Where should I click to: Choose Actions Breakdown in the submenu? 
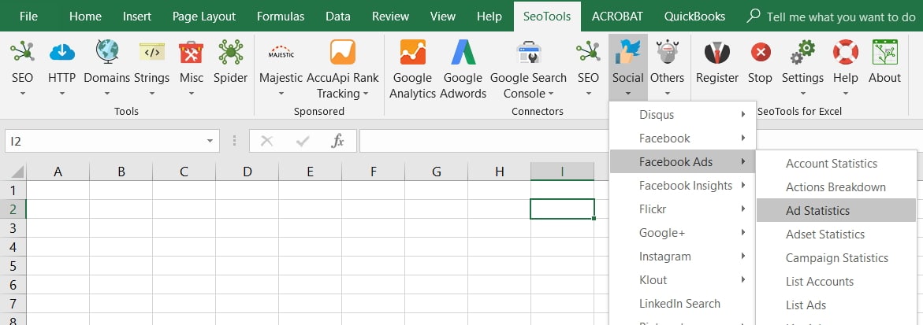click(836, 187)
